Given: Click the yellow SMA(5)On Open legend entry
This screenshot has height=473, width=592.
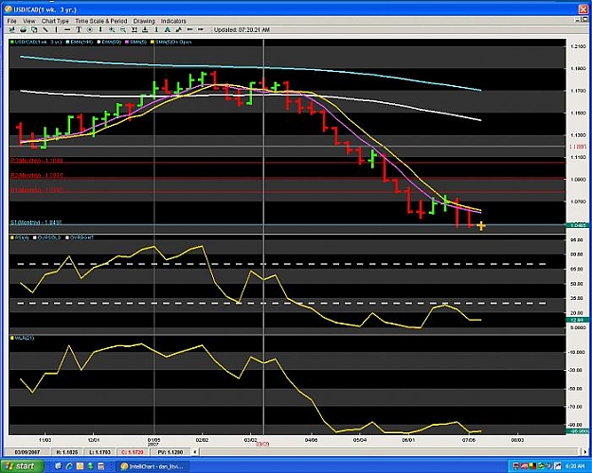Looking at the screenshot, I should (171, 43).
